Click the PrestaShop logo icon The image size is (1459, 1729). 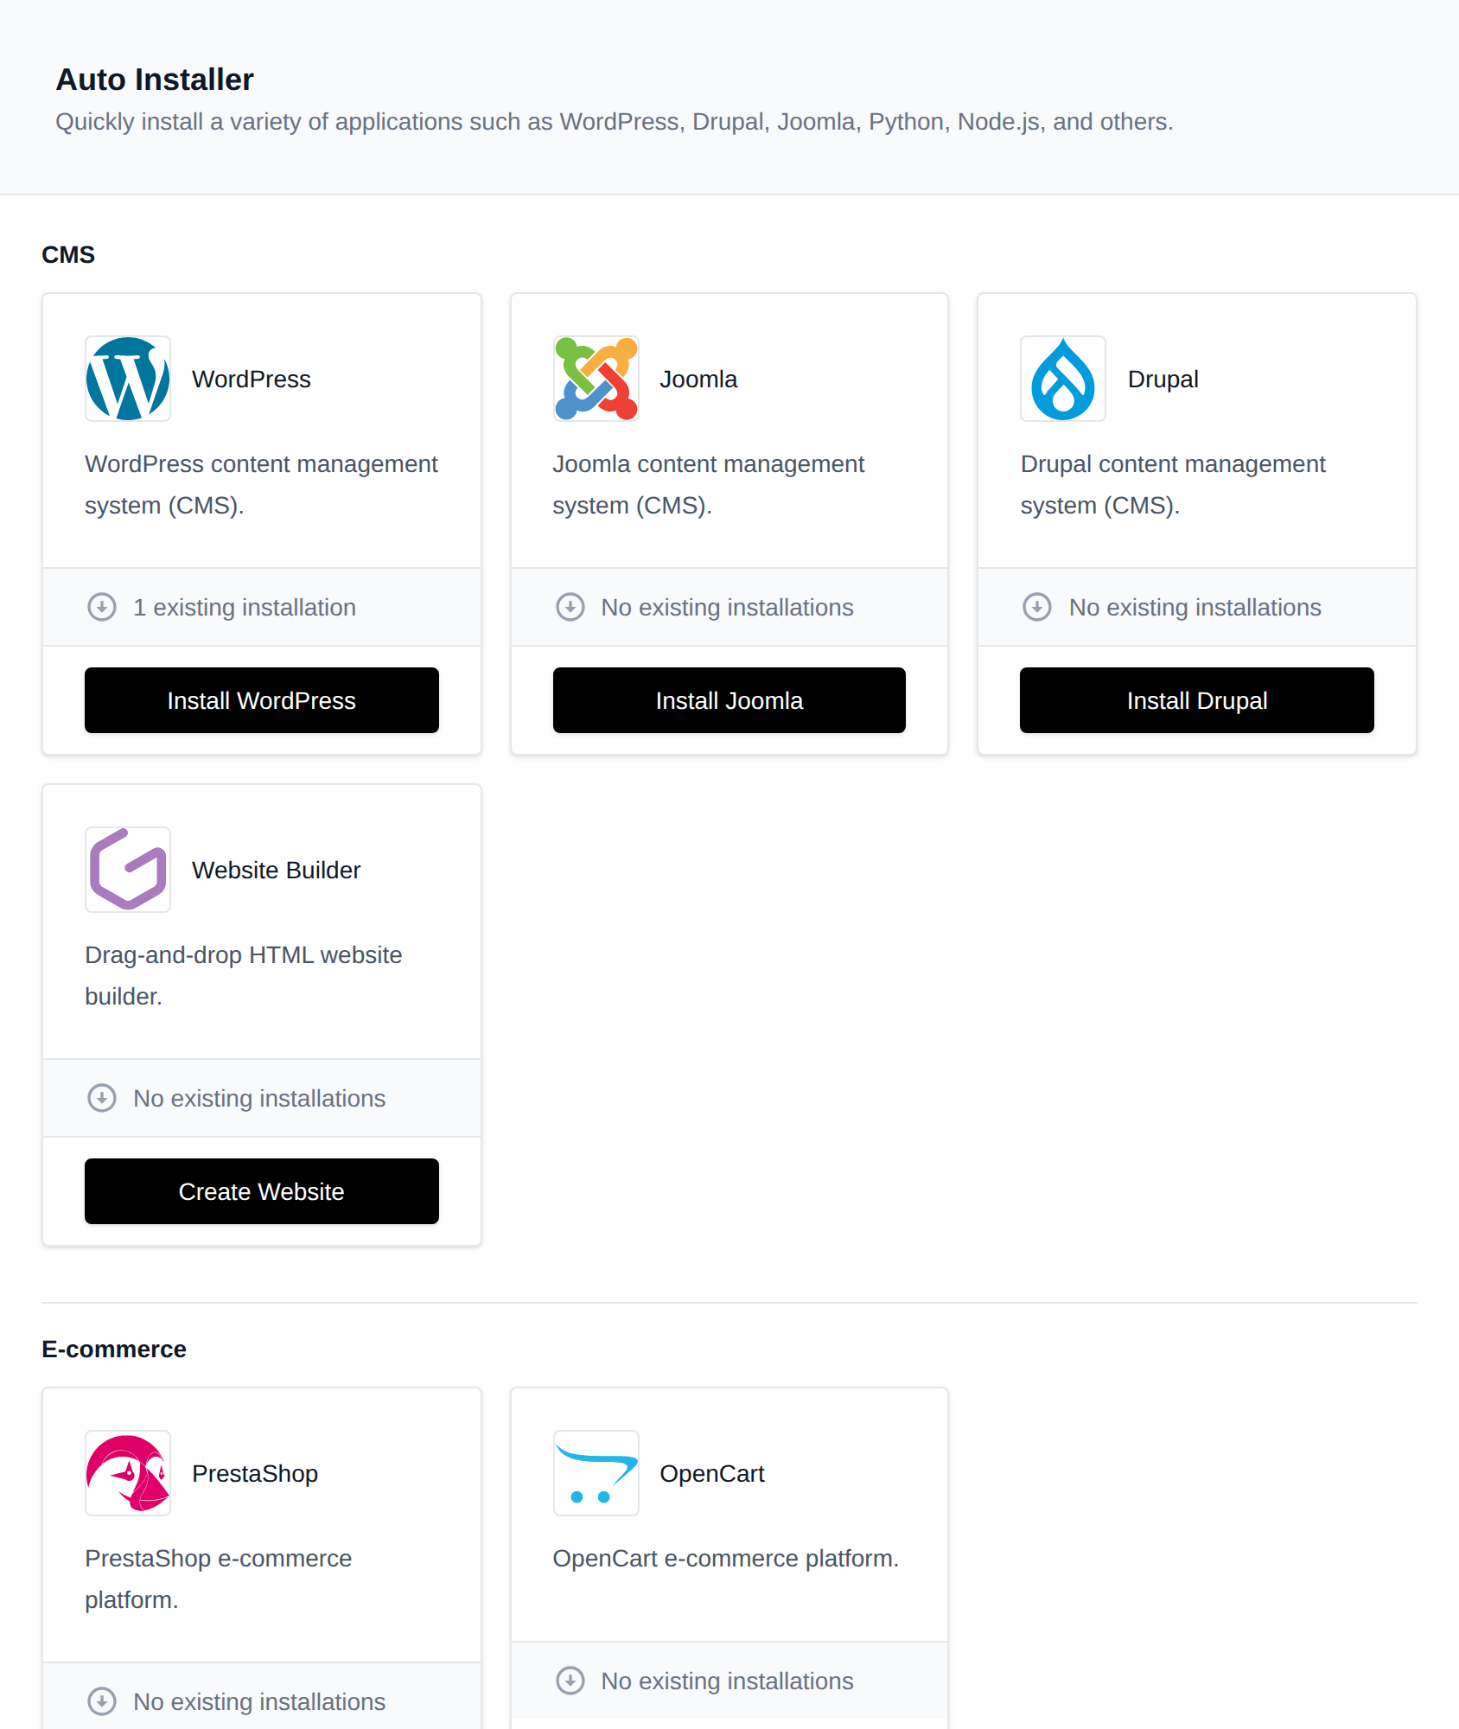(128, 1473)
